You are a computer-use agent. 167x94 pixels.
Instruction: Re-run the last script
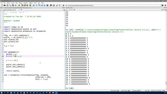(30, 5)
